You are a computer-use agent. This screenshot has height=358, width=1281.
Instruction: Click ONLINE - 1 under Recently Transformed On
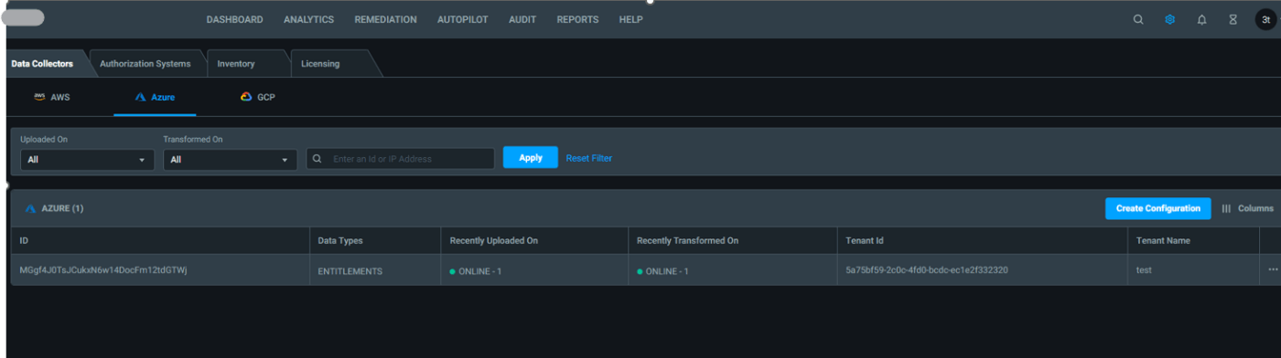pos(662,271)
